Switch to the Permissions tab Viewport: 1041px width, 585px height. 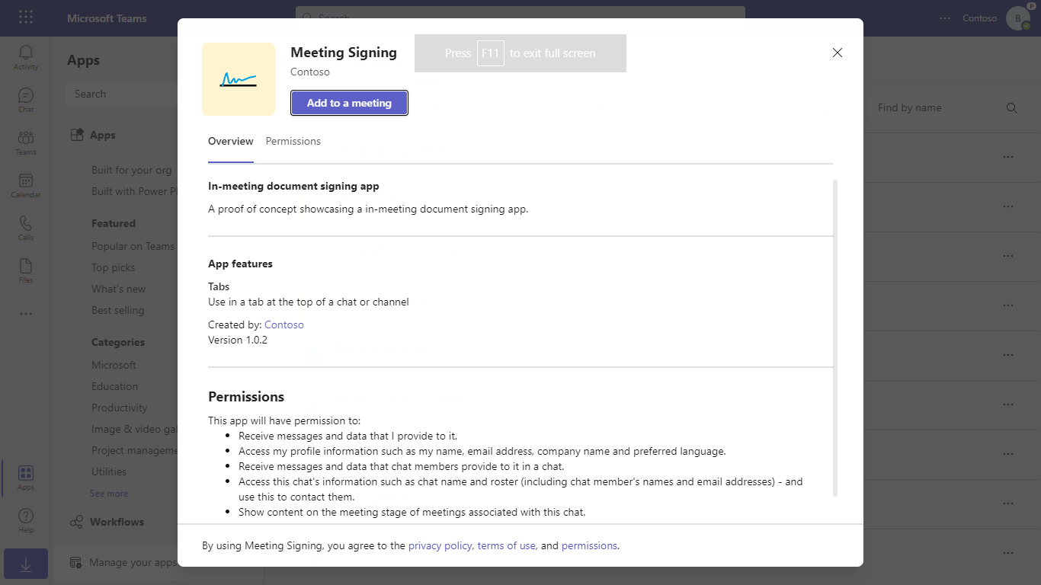click(x=293, y=141)
